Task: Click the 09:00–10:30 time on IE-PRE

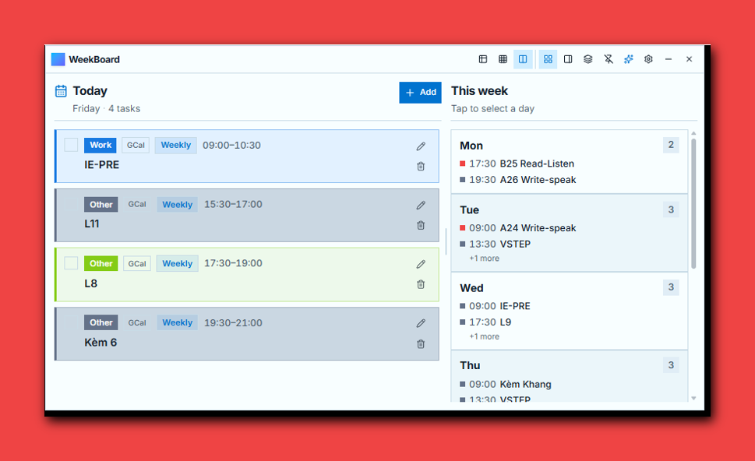Action: 231,146
